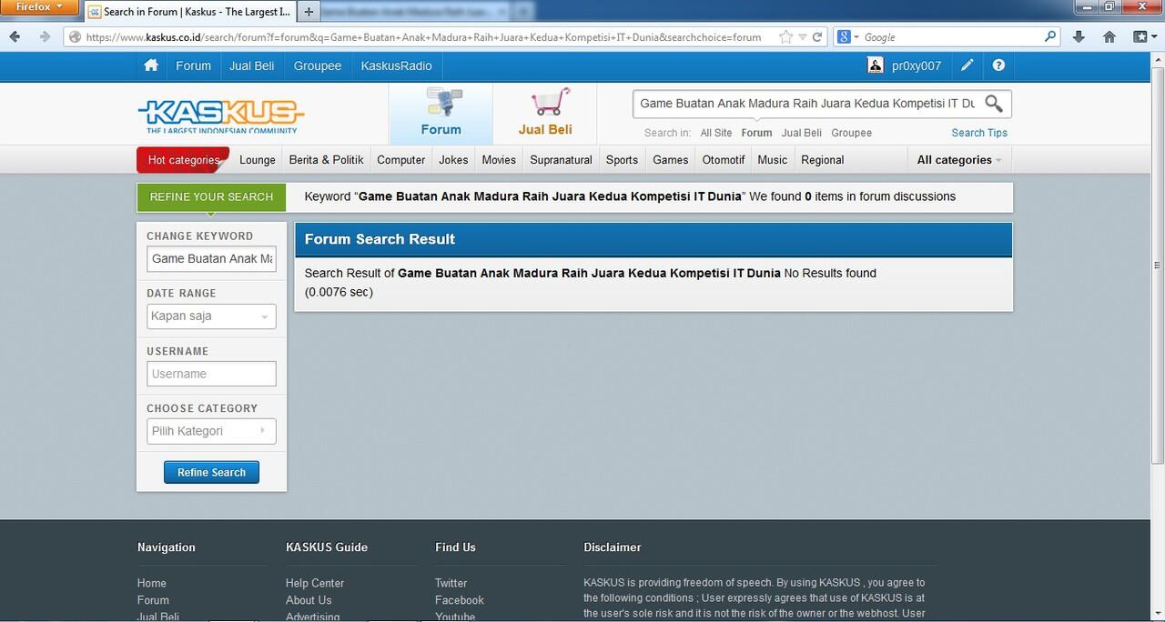Open the pr0xy007 user avatar
Image resolution: width=1165 pixels, height=622 pixels.
point(876,65)
